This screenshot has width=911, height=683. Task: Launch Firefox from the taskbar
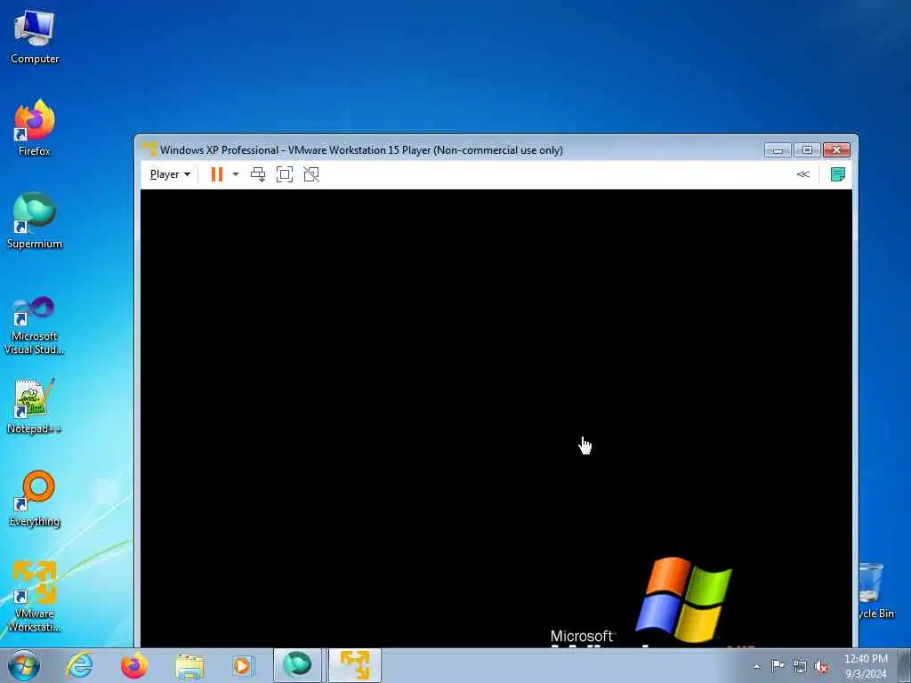(134, 665)
